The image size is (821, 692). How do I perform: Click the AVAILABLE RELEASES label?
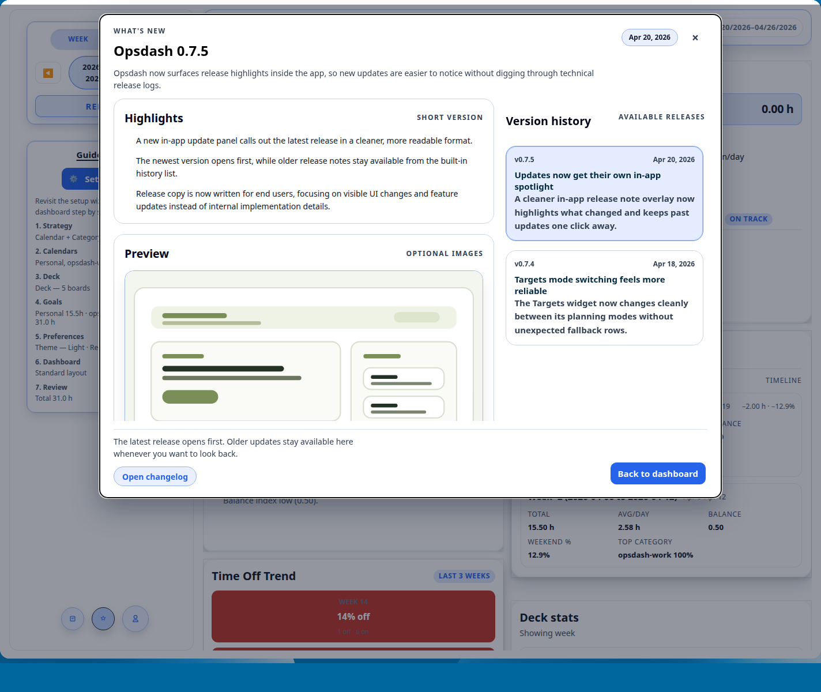click(x=661, y=117)
